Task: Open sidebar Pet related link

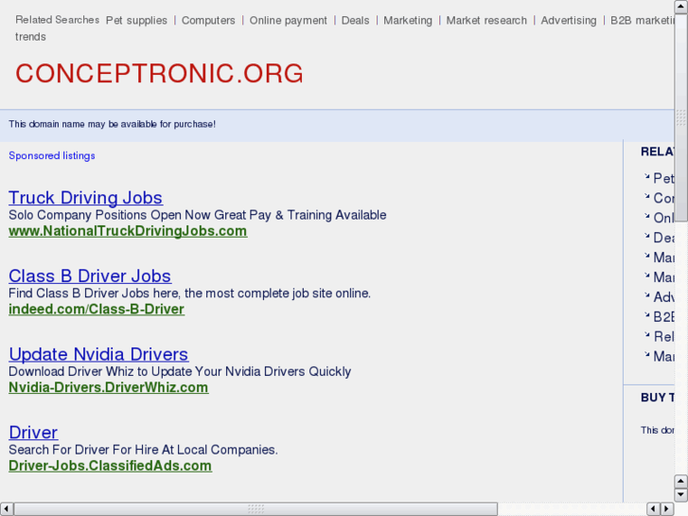Action: tap(663, 178)
